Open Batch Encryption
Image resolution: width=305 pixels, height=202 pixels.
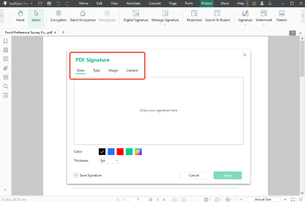83,16
